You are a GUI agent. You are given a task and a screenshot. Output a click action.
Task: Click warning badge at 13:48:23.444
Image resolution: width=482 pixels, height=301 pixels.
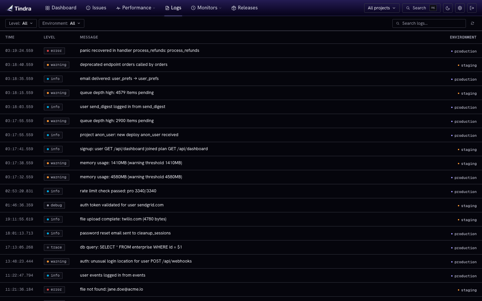57,262
